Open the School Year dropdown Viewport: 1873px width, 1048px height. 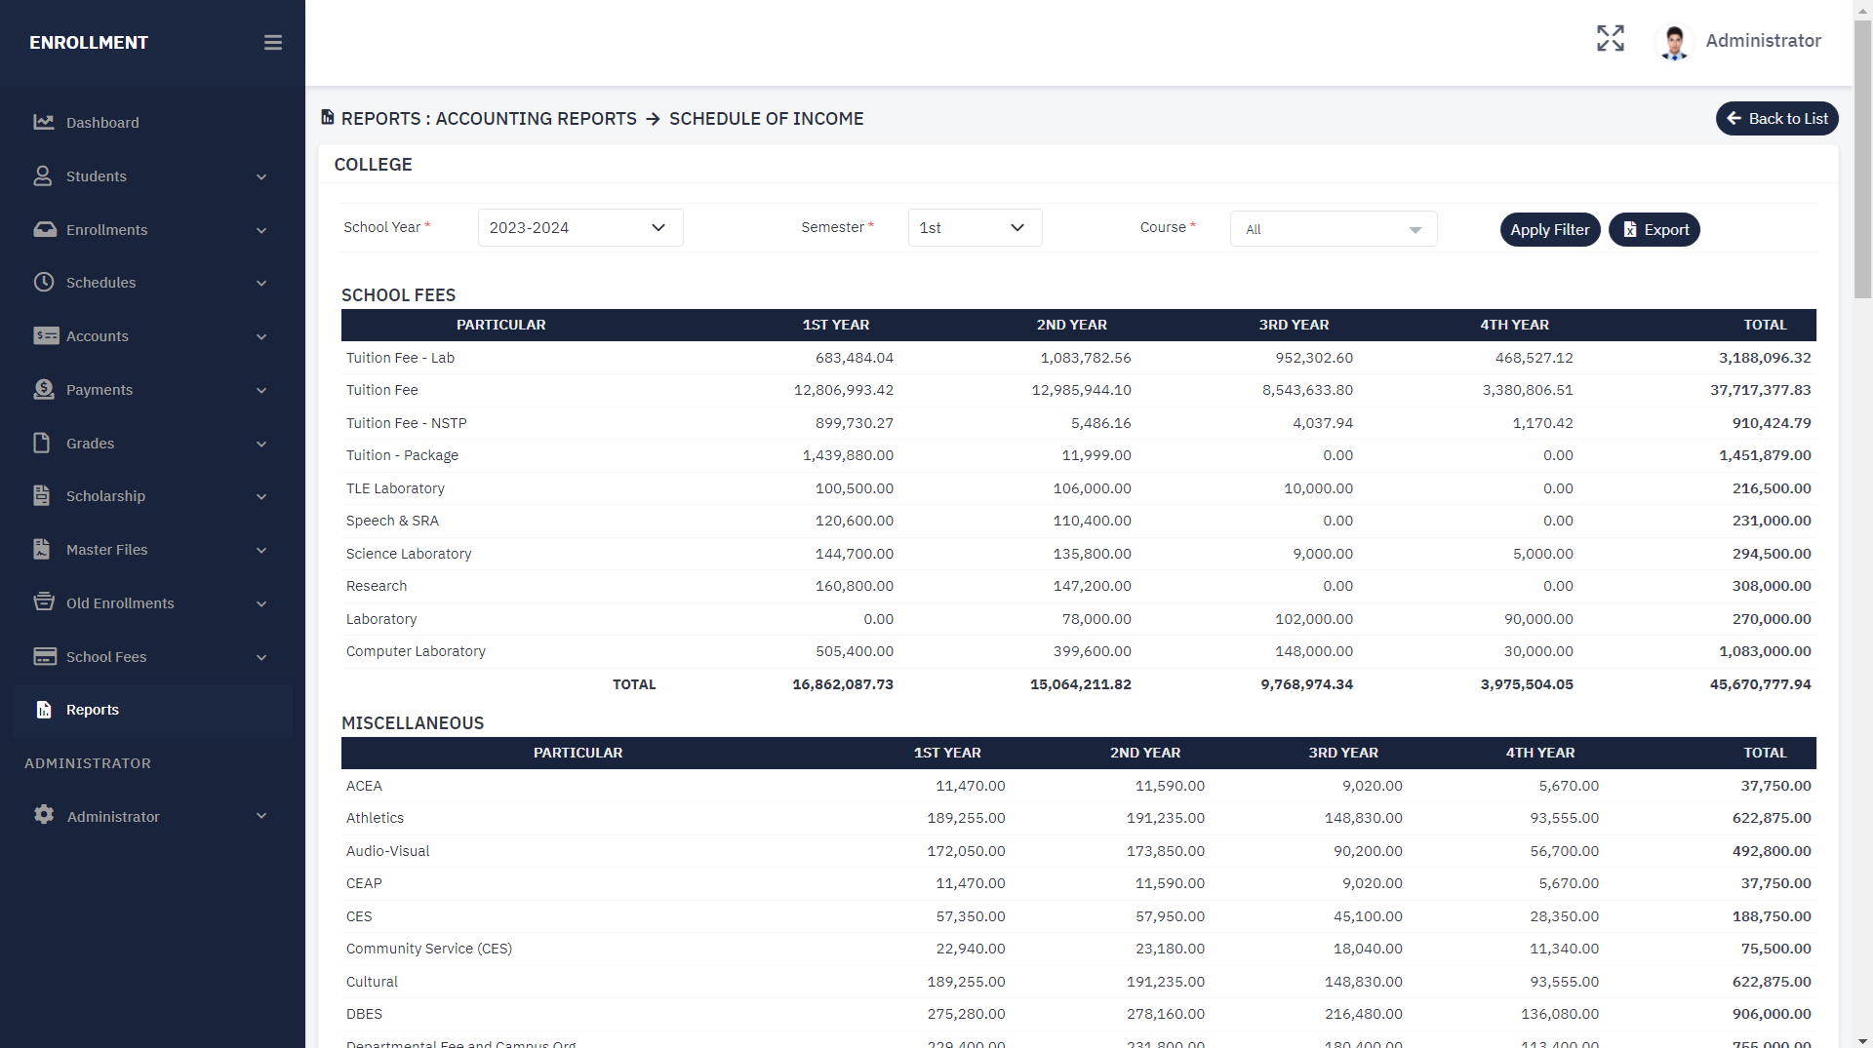(x=579, y=227)
